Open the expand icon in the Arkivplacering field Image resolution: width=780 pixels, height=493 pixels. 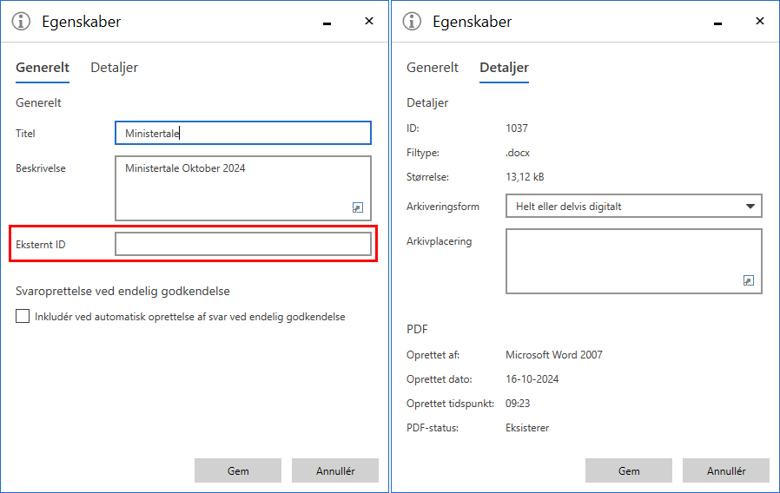[x=749, y=280]
